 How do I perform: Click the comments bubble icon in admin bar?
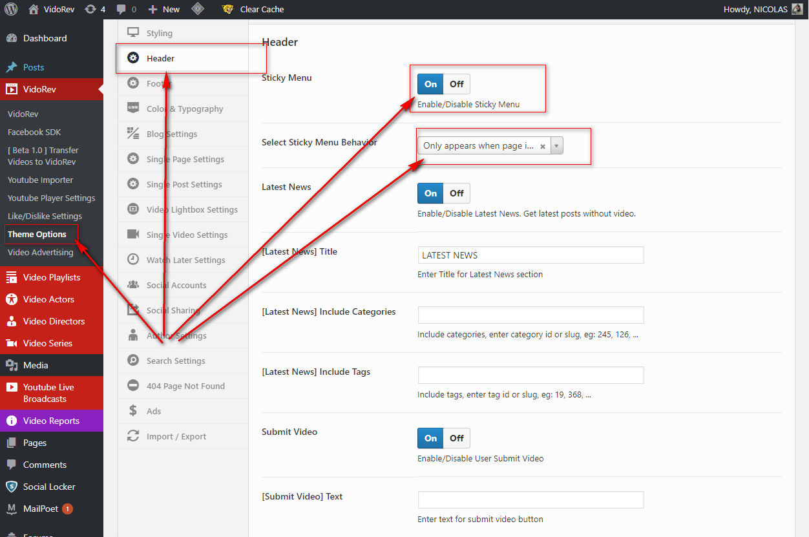click(121, 9)
